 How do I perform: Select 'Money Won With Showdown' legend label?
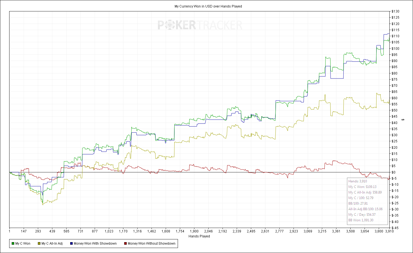[x=95, y=244]
